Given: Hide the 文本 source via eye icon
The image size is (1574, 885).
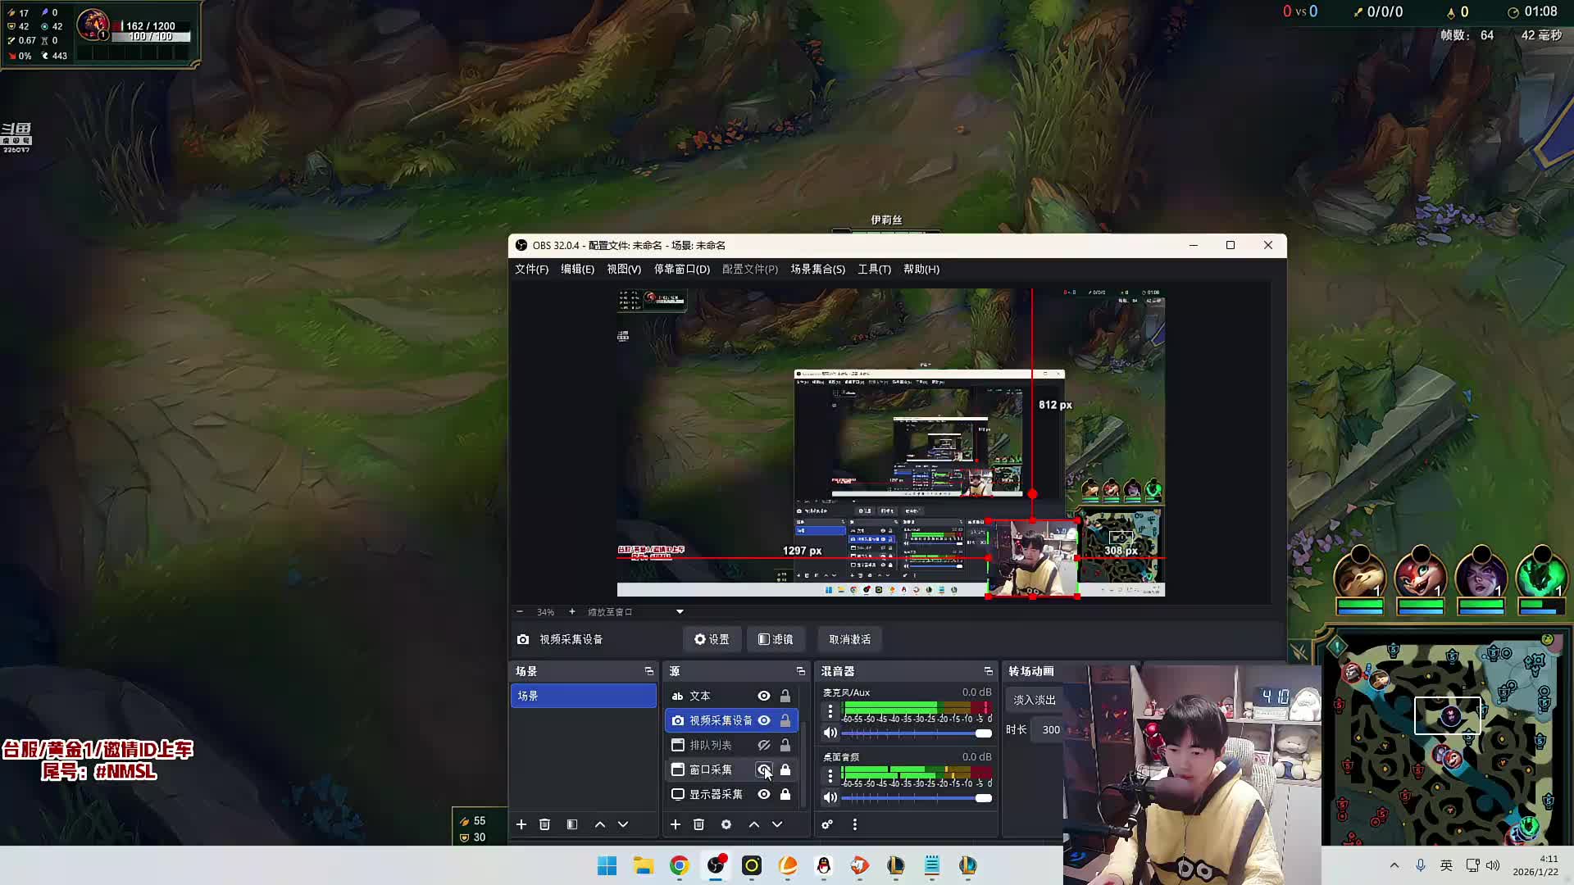Looking at the screenshot, I should click(764, 696).
